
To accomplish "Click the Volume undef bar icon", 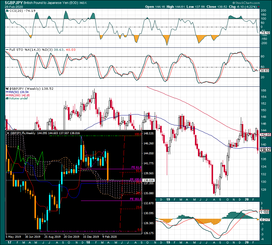I will (7, 98).
